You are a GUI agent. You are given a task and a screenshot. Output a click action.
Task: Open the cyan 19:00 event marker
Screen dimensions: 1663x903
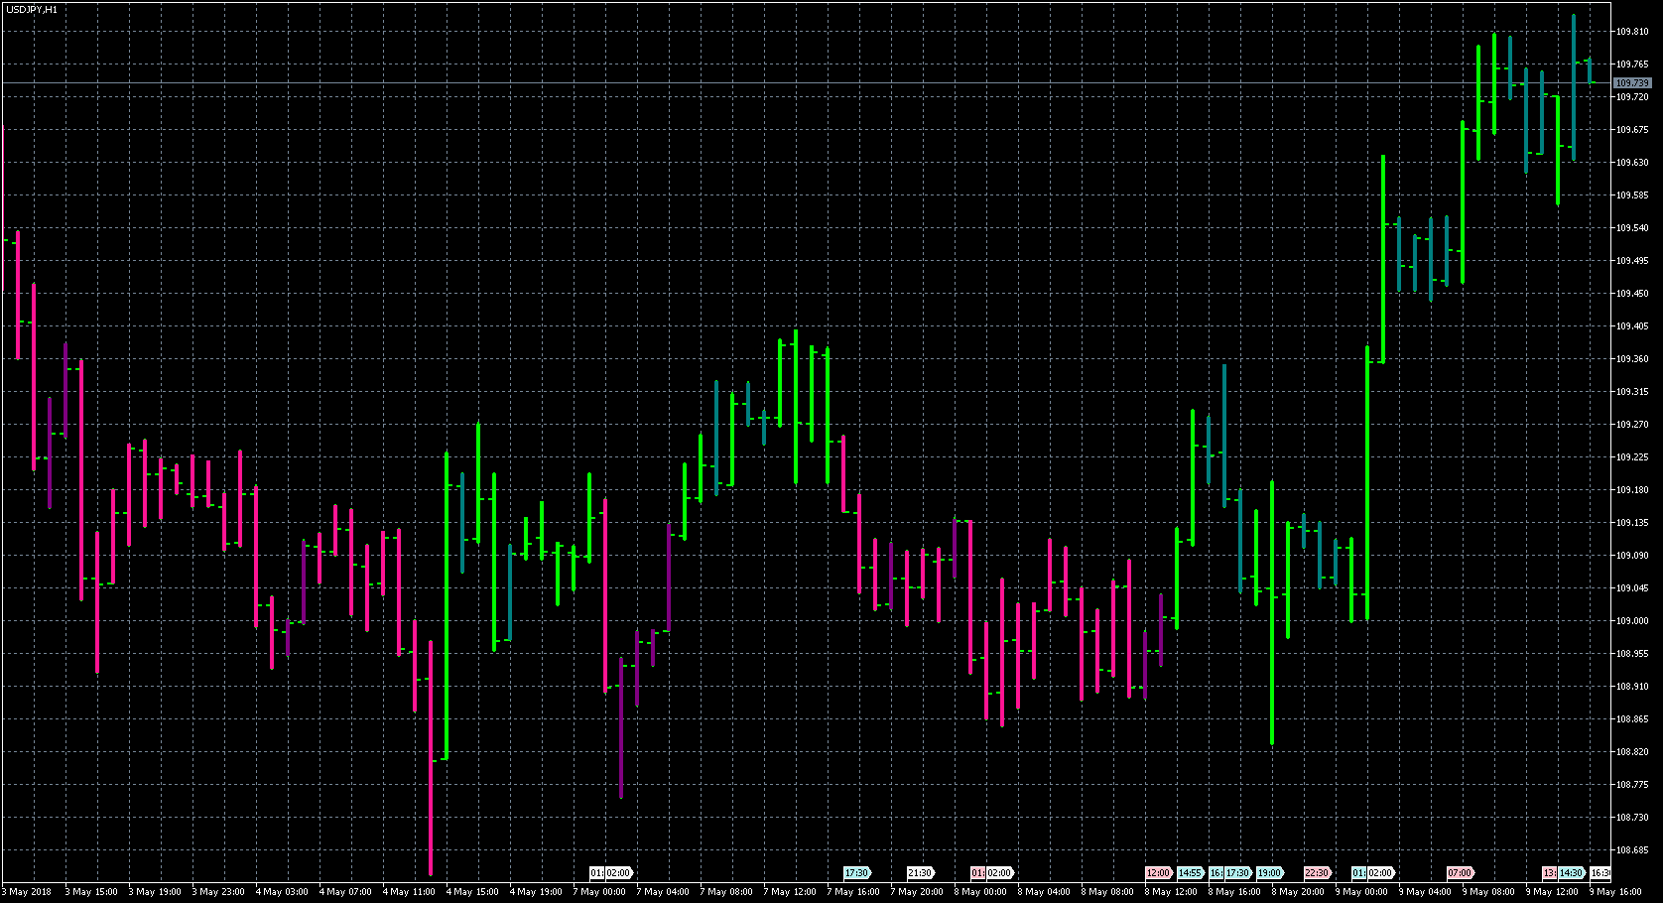[x=1269, y=873]
